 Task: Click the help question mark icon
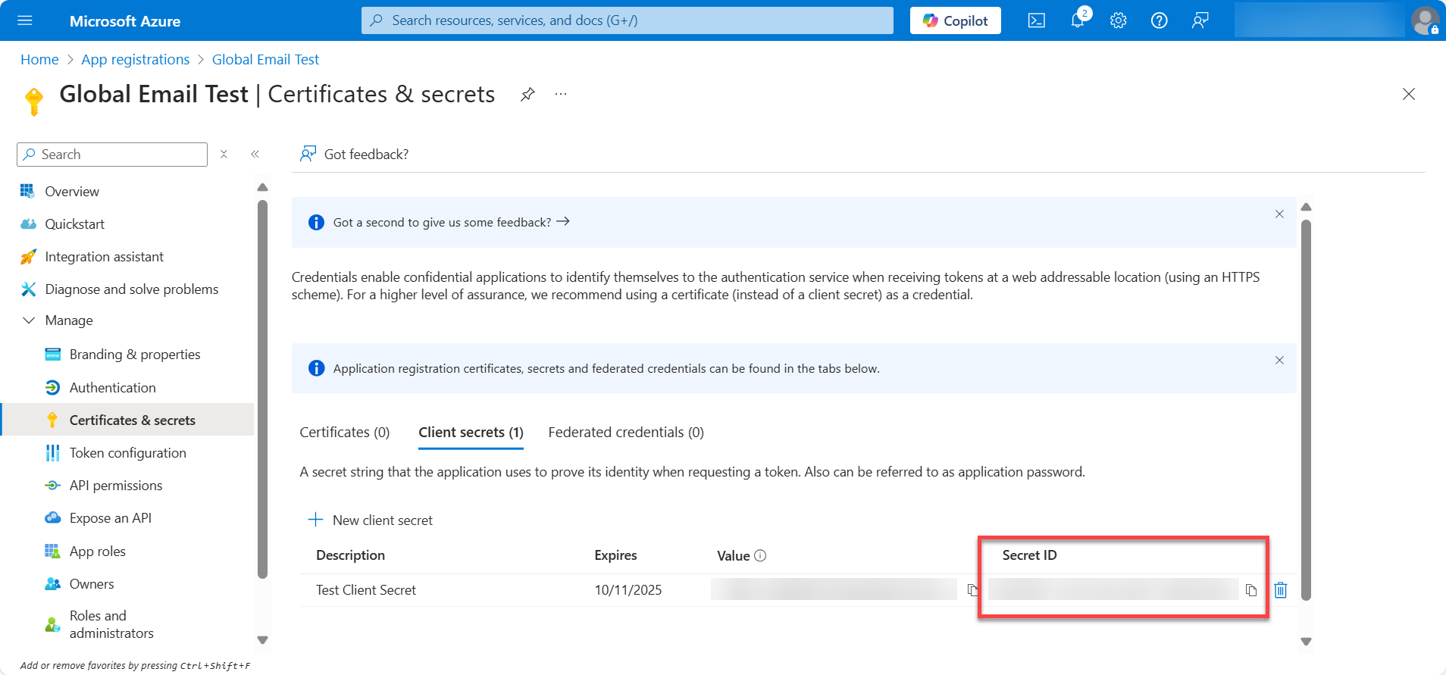click(1159, 20)
